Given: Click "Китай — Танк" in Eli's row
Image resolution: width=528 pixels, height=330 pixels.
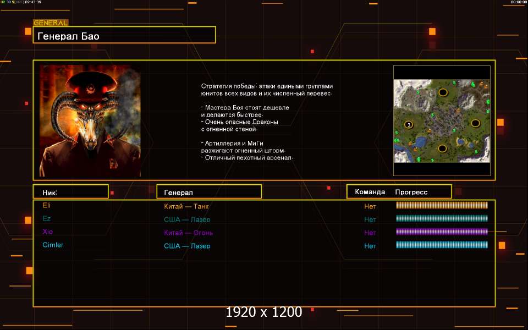Looking at the screenshot, I should coord(186,206).
